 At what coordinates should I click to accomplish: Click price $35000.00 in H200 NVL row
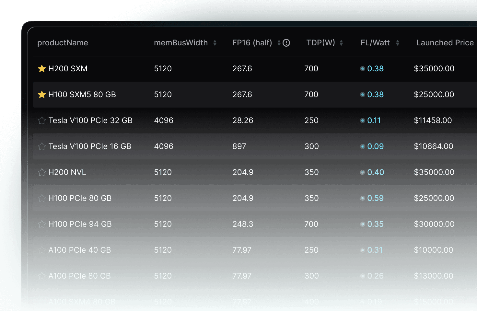coord(434,172)
